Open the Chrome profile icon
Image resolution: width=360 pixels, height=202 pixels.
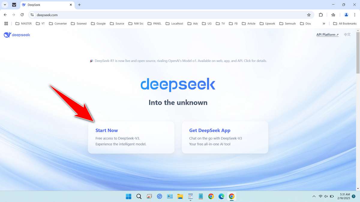346,15
